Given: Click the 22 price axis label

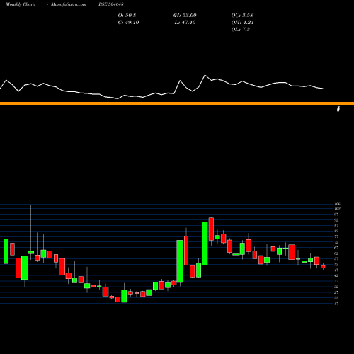Looking at the screenshot, I should point(336,298).
